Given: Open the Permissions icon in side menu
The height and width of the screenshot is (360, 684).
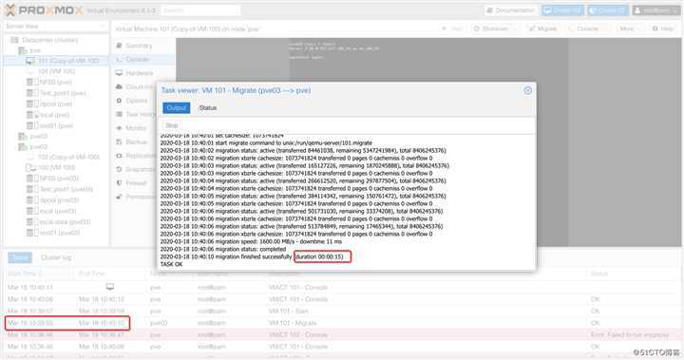Looking at the screenshot, I should coord(119,197).
